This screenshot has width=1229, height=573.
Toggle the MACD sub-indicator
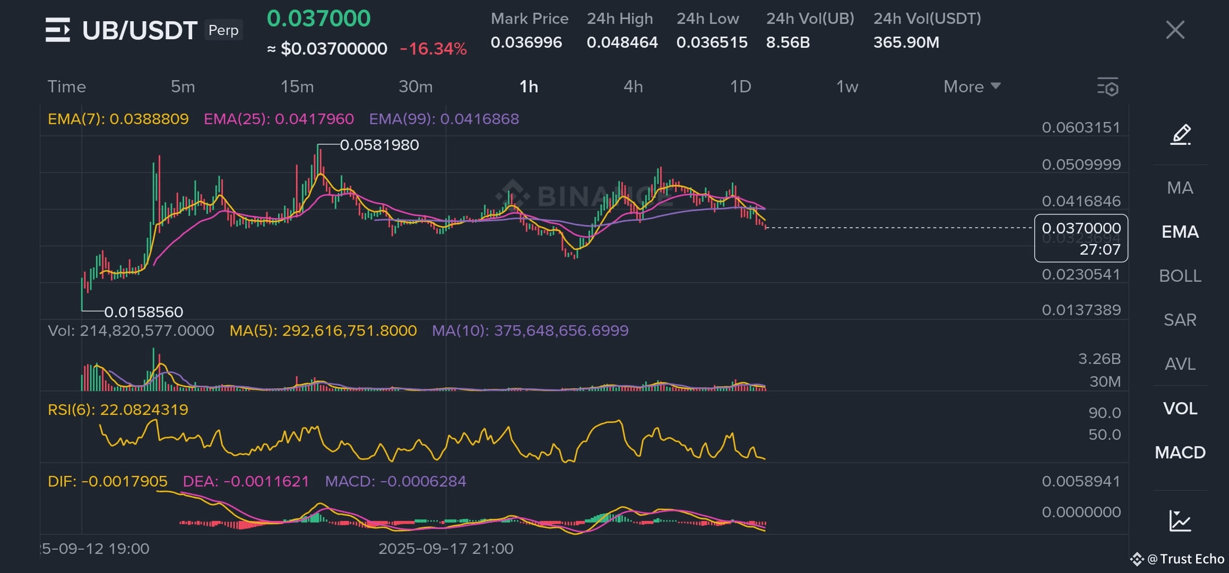pos(1180,453)
